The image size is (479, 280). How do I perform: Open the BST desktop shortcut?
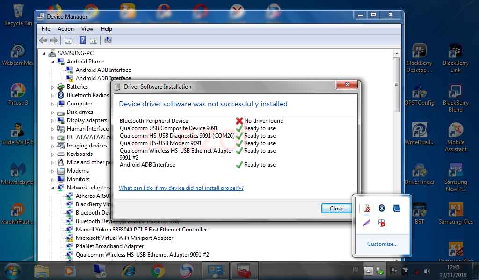419,214
